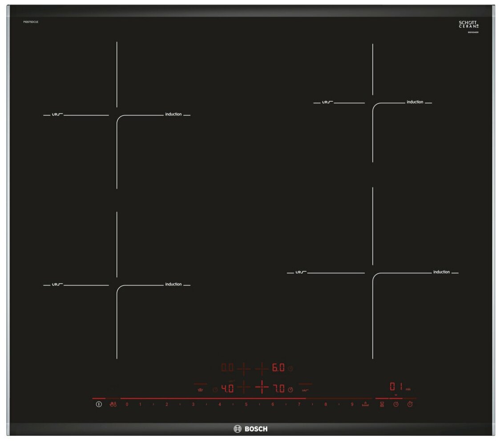This screenshot has width=500, height=443.
Task: Set power slider to level 1
Action: click(x=140, y=404)
